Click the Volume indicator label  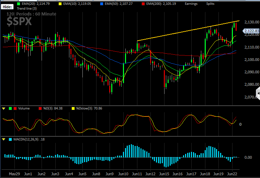point(24,108)
